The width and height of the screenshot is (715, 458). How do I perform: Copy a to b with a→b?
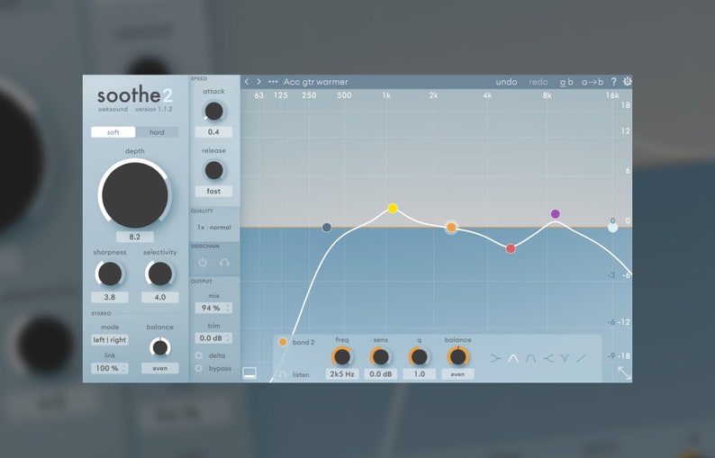coord(593,82)
